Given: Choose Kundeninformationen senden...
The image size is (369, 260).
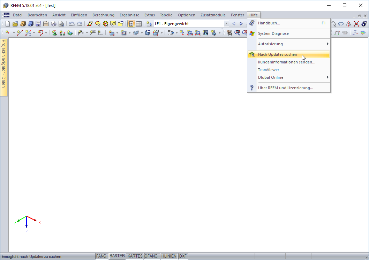Looking at the screenshot, I should pos(289,62).
